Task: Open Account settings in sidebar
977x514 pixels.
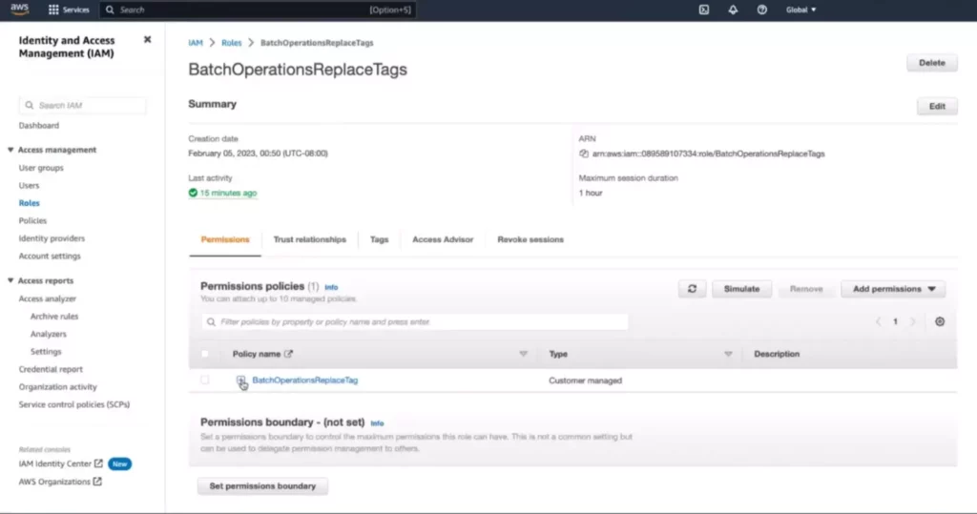Action: (50, 257)
